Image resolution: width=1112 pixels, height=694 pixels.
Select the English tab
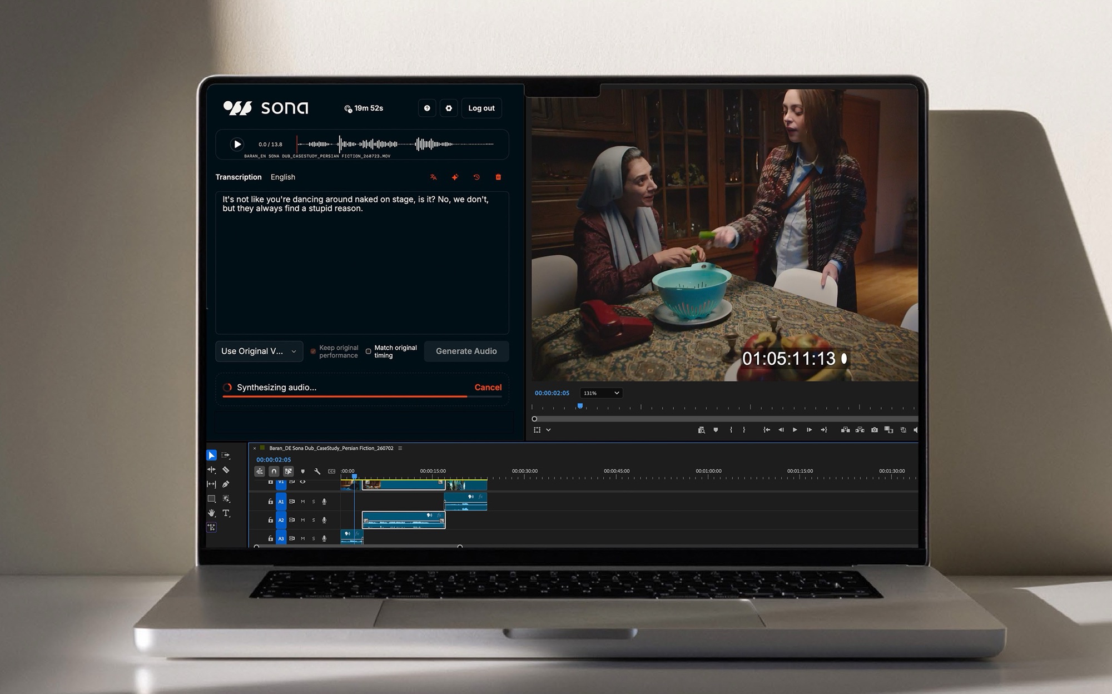point(283,177)
